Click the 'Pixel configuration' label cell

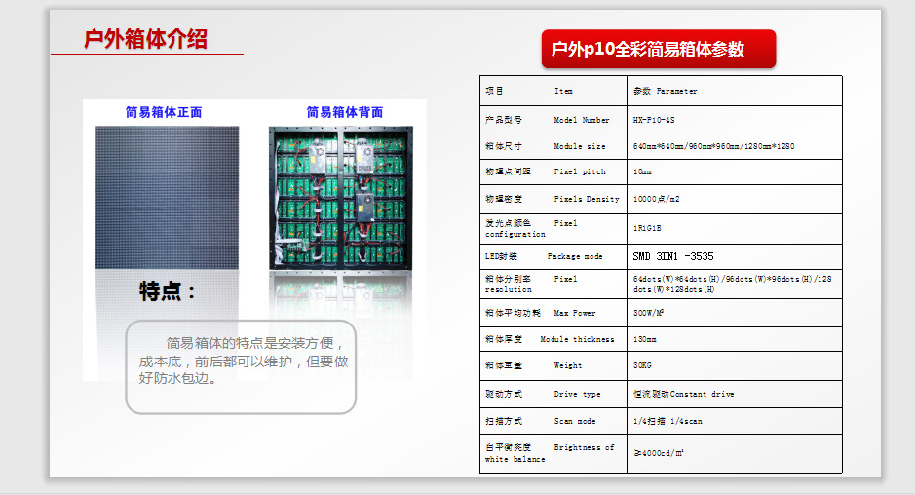553,229
